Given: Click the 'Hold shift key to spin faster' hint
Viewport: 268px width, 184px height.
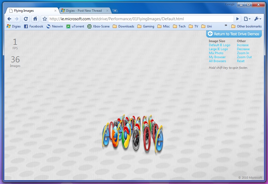Looking at the screenshot, I should click(x=228, y=68).
